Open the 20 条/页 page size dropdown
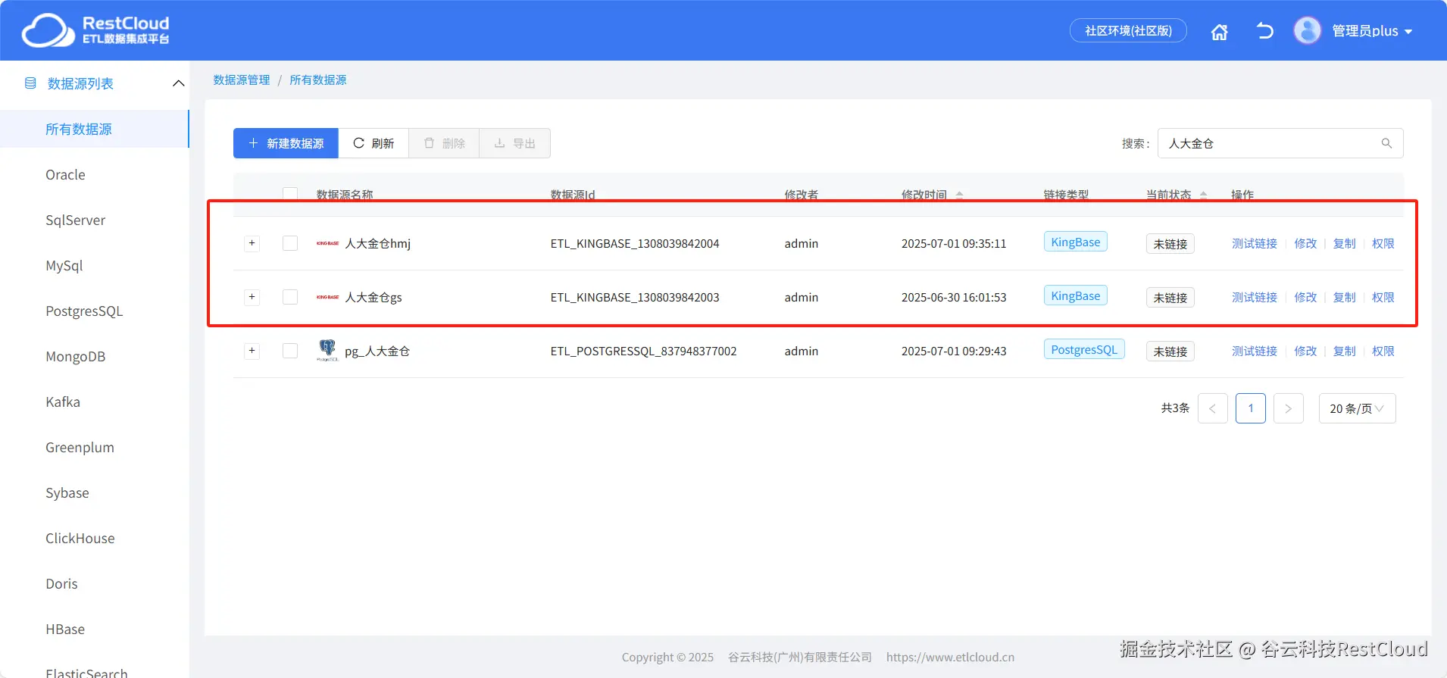 [1357, 408]
